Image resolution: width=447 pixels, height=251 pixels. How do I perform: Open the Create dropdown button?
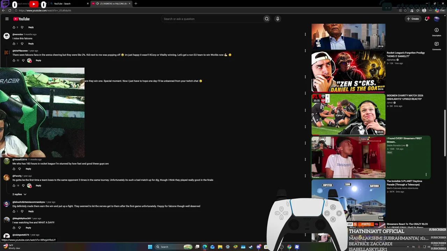point(413,19)
